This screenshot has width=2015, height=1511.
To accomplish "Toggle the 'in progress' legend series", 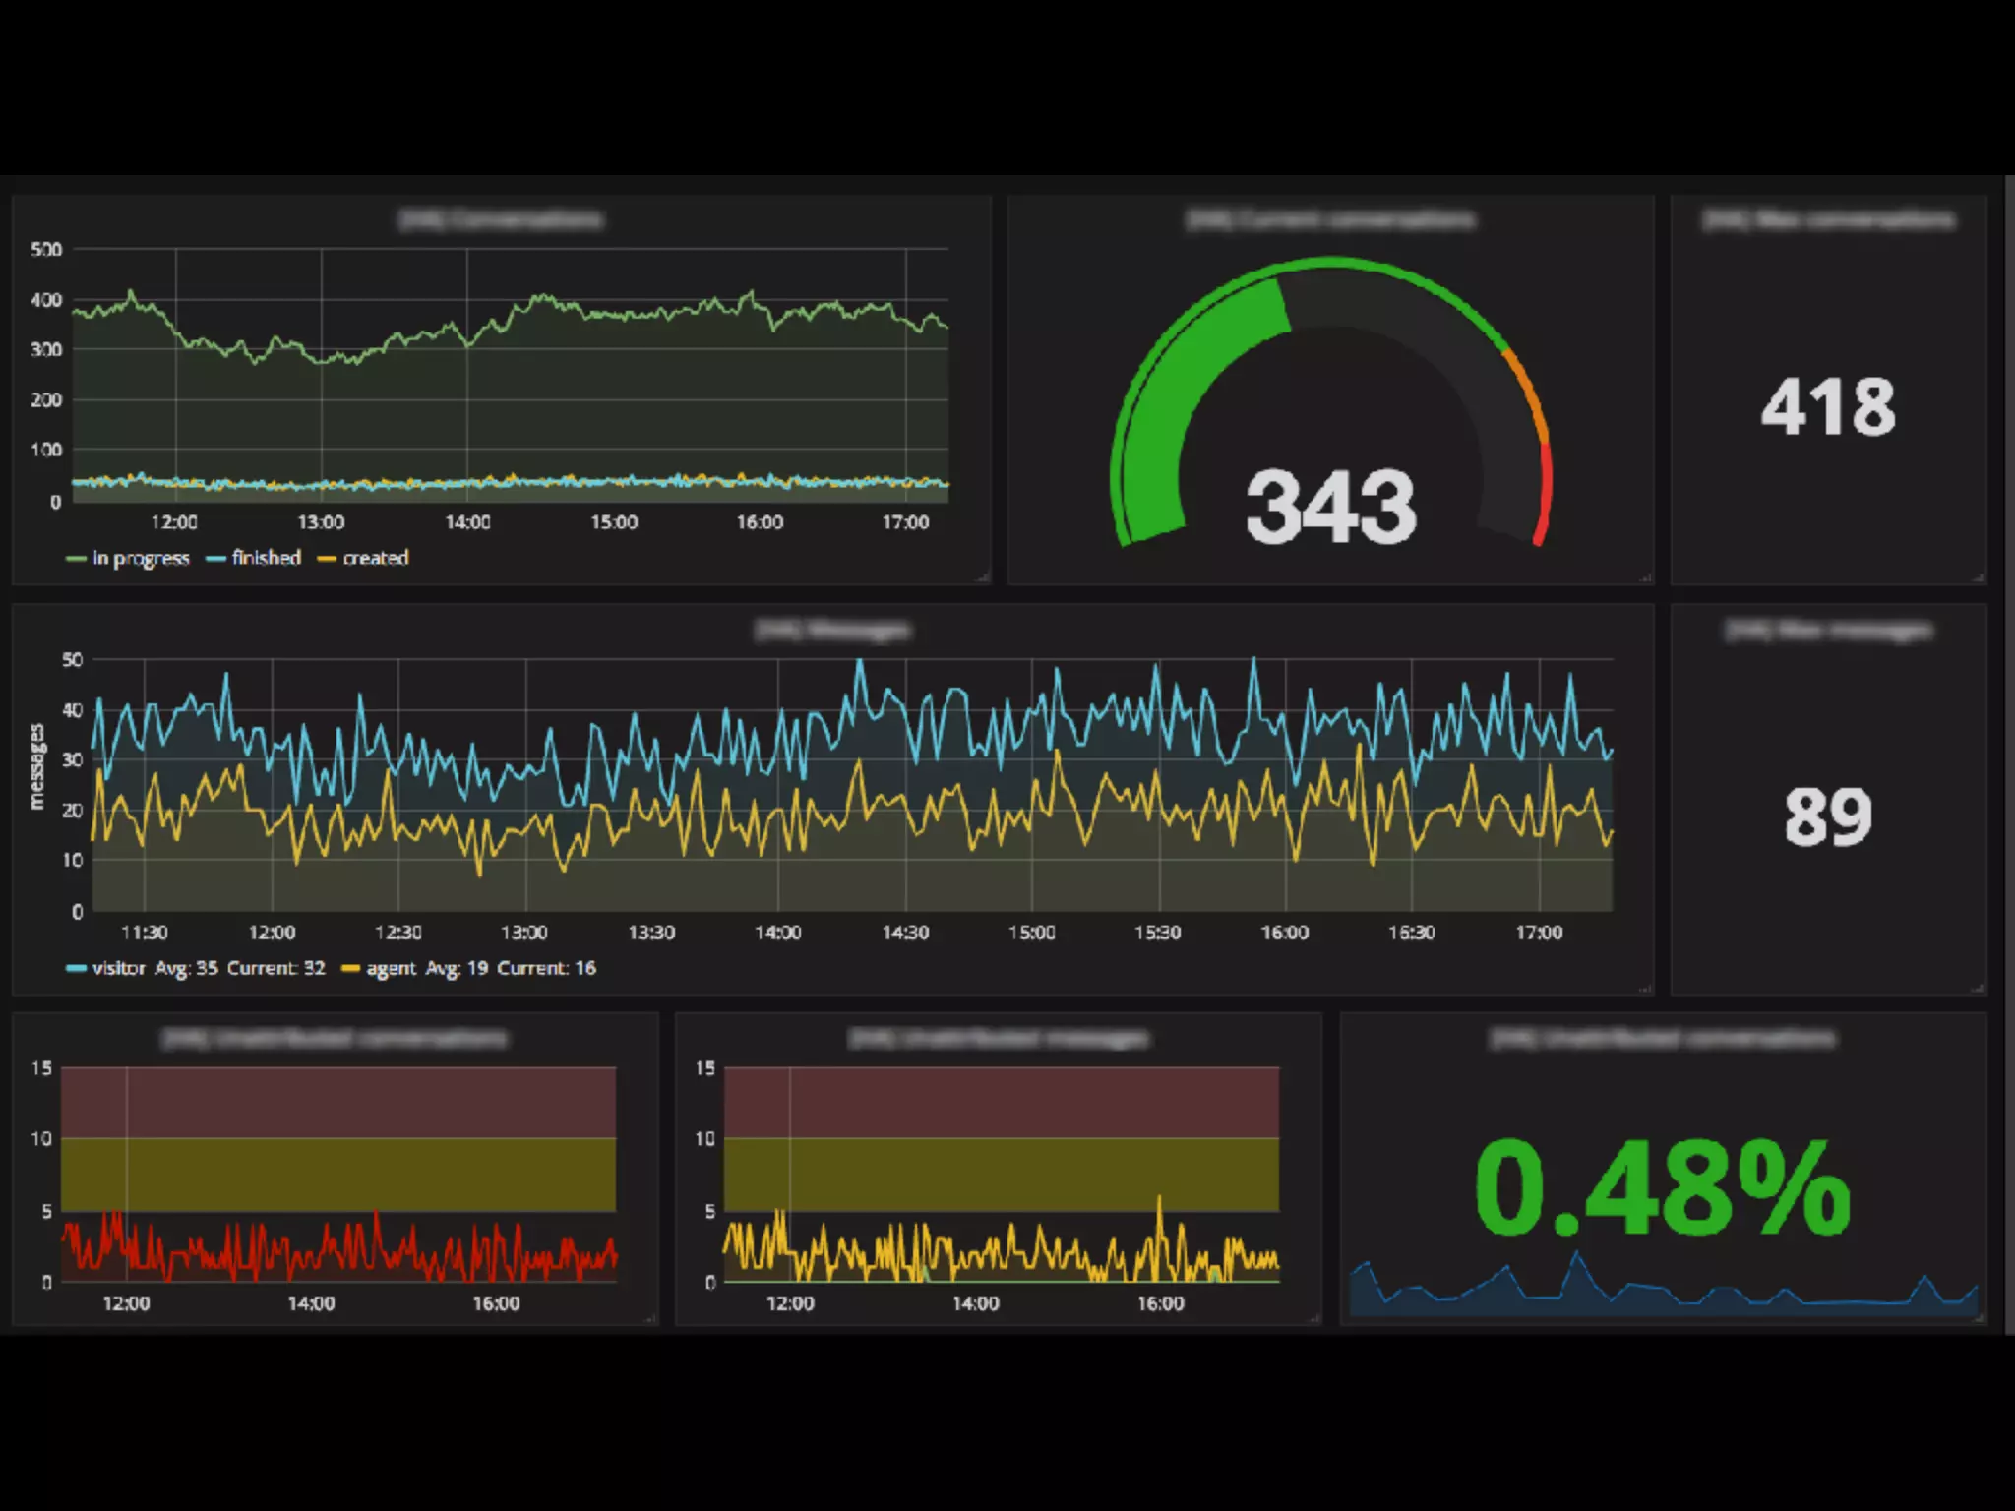I will pyautogui.click(x=141, y=558).
